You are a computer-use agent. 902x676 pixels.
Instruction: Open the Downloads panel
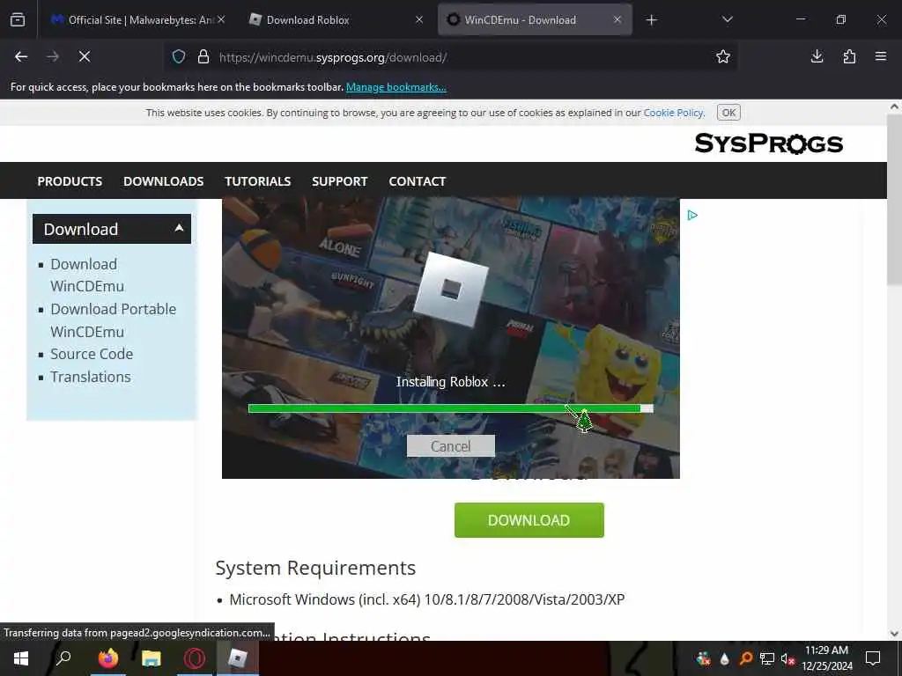817,56
